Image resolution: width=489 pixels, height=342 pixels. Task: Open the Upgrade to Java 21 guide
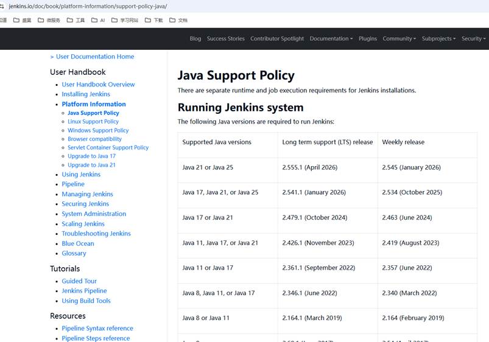click(91, 165)
